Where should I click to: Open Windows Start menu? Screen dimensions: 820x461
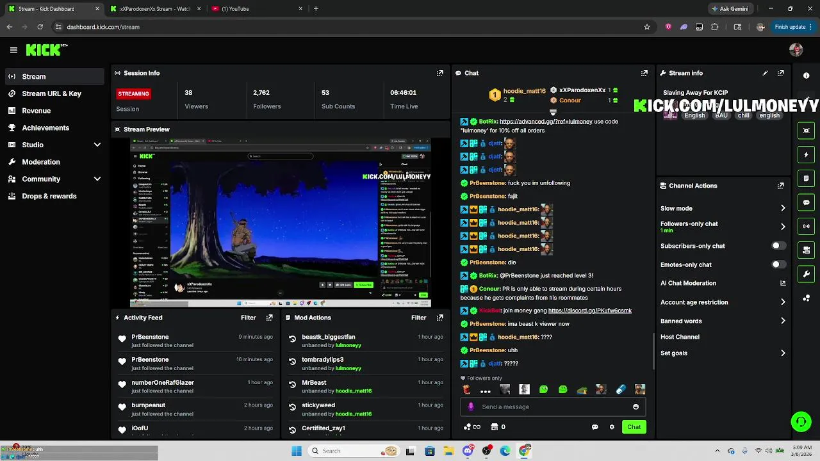pos(297,451)
